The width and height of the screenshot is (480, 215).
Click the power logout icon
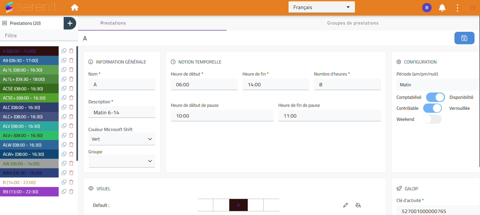[x=473, y=8]
